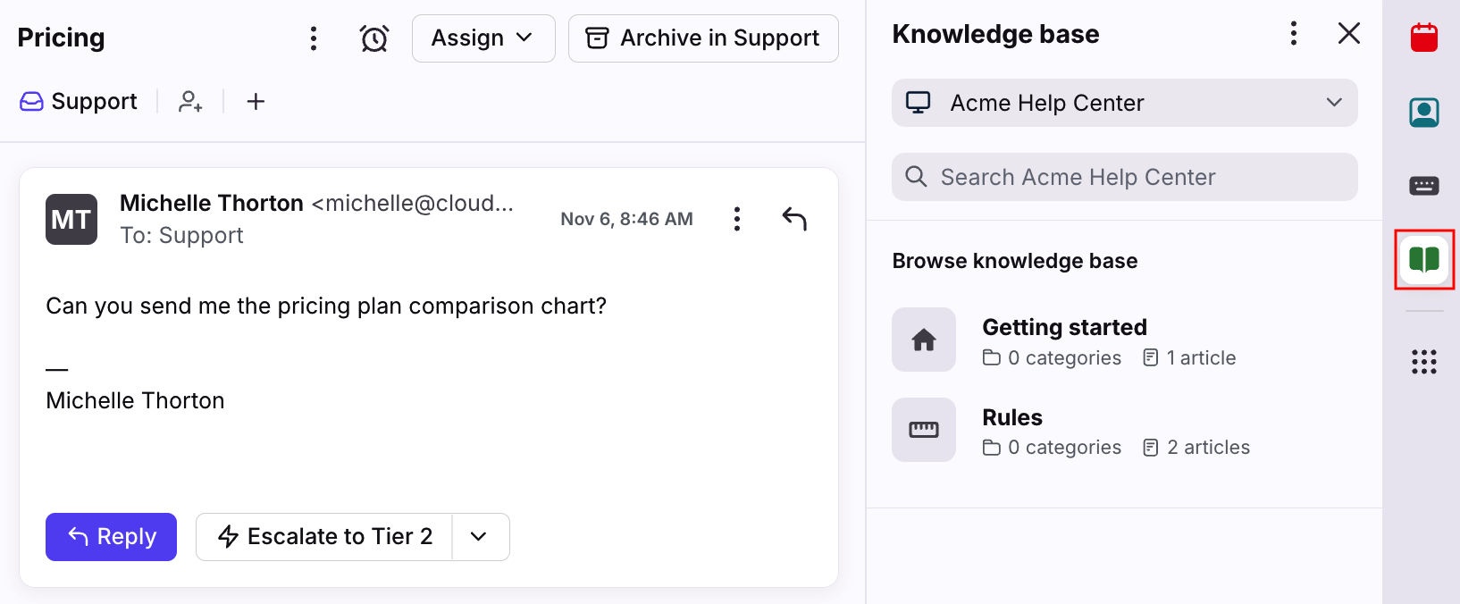Viewport: 1460px width, 604px height.
Task: Click the Support inbox tag
Action: click(x=79, y=102)
